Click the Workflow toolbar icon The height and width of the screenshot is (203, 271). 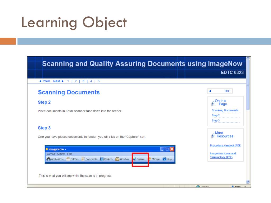pos(117,159)
